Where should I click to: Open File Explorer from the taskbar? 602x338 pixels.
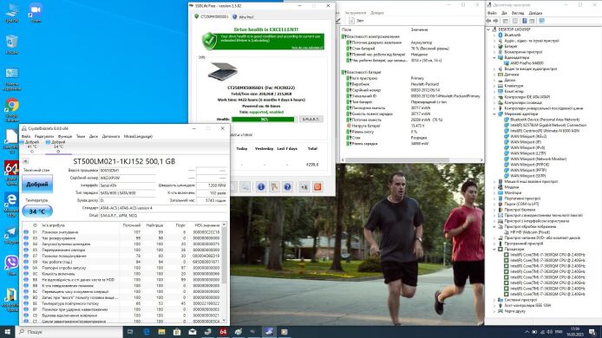pos(161,331)
